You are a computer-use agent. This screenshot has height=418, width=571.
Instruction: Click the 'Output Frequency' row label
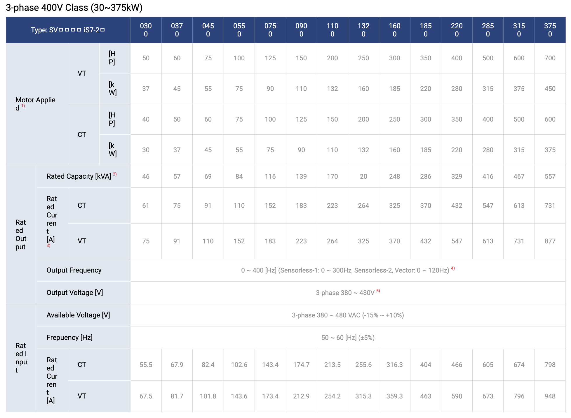[74, 270]
